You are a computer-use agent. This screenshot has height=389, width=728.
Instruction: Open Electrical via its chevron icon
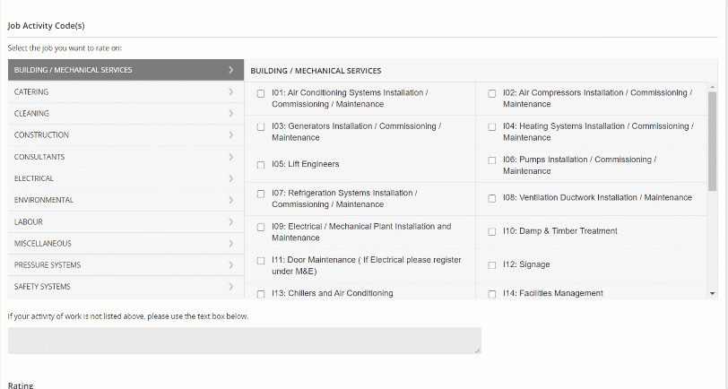point(230,178)
